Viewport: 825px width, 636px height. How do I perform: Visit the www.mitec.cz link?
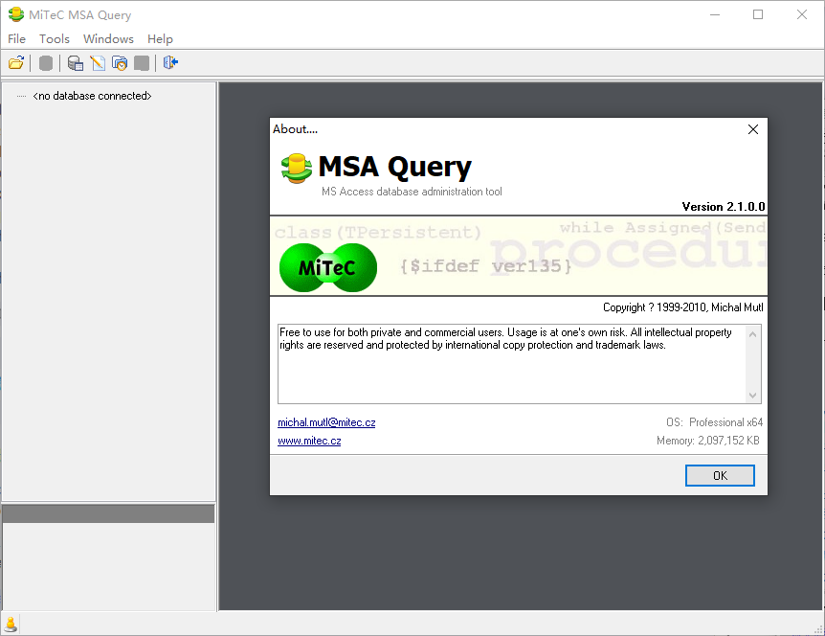pos(309,441)
